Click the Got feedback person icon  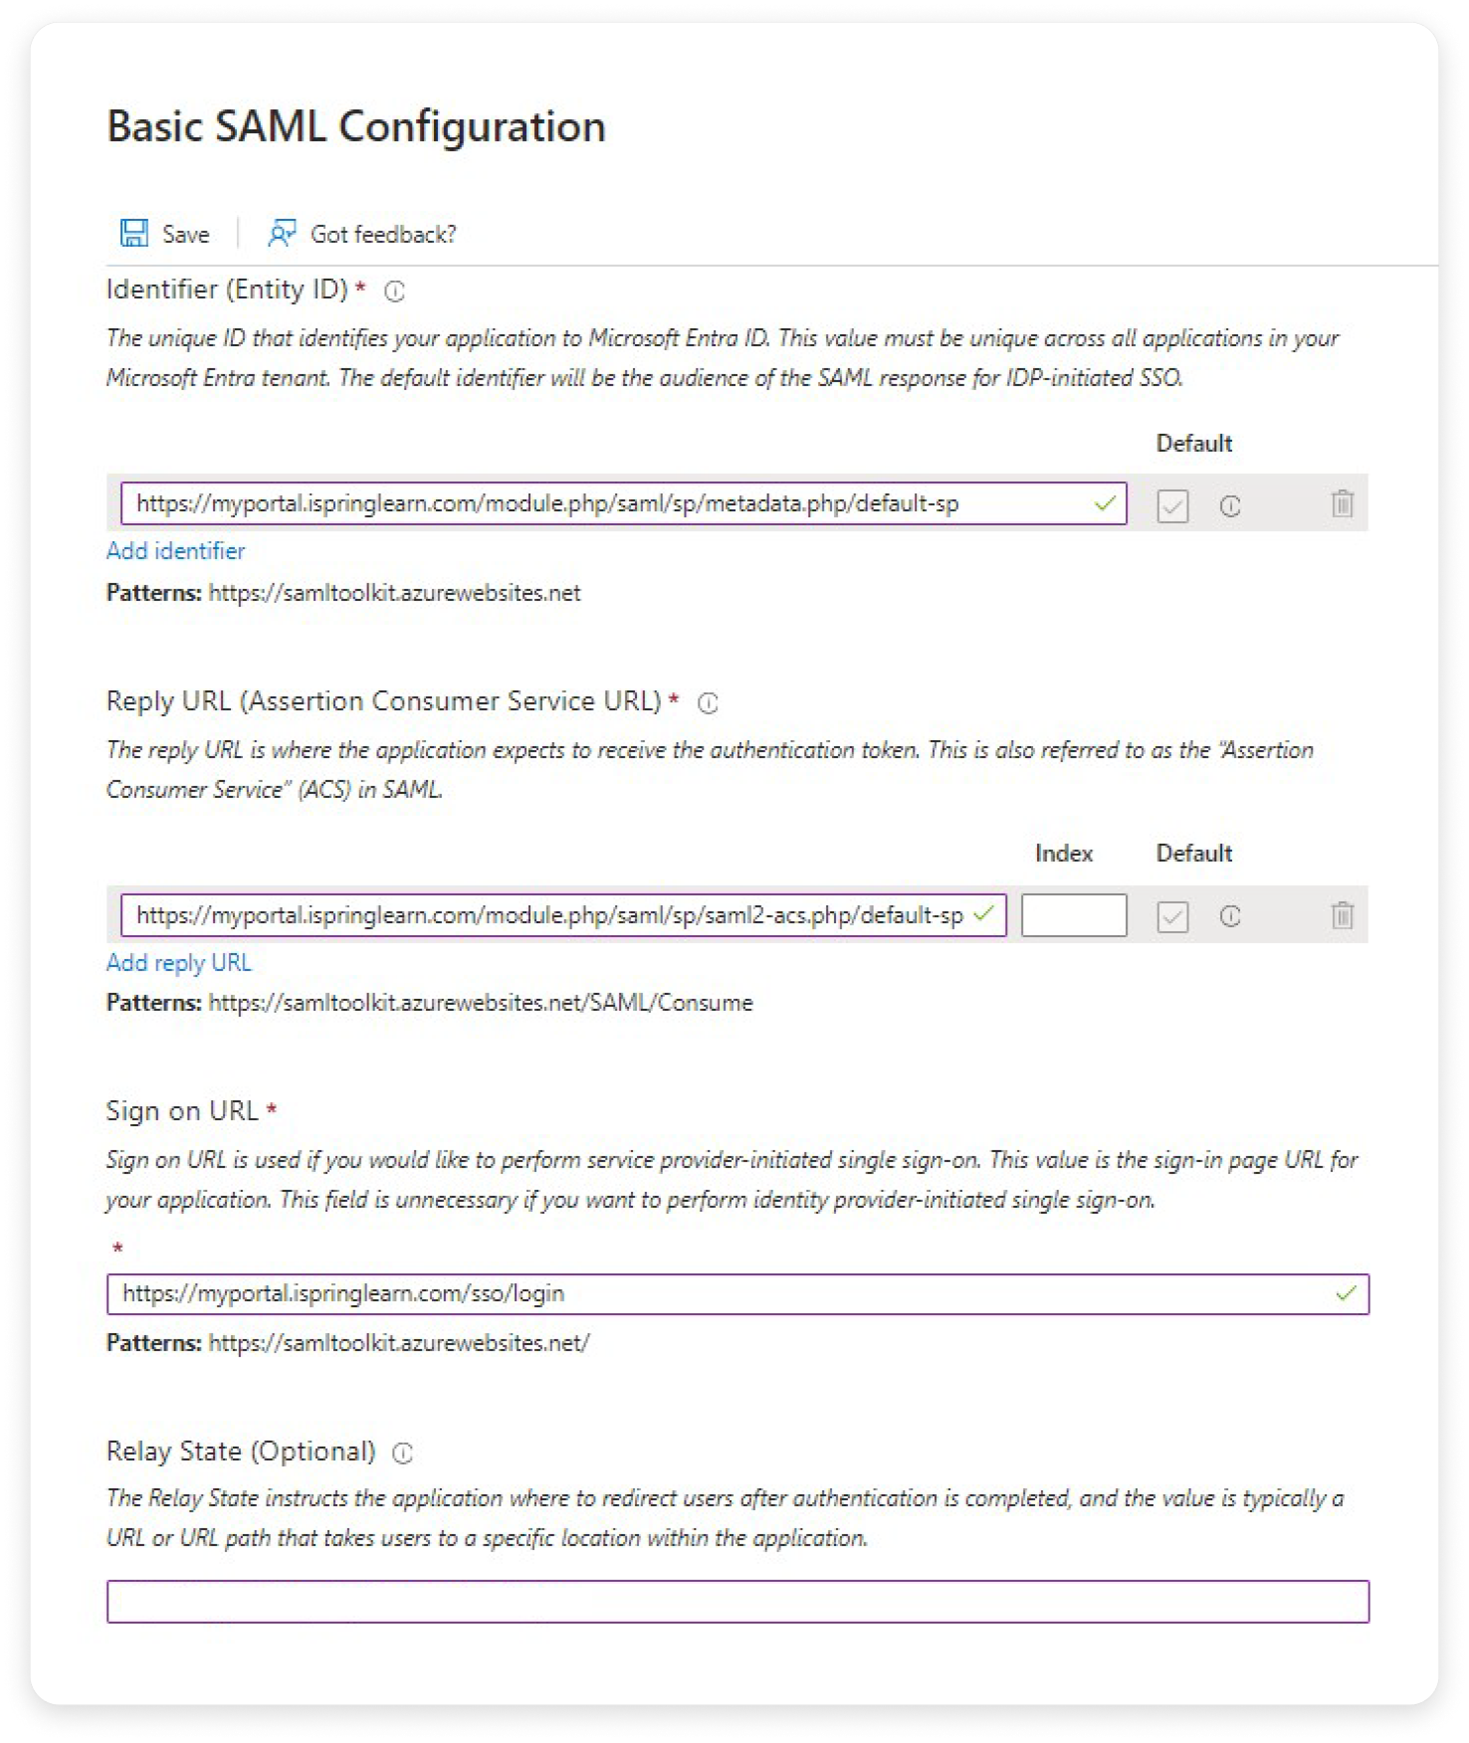(282, 233)
